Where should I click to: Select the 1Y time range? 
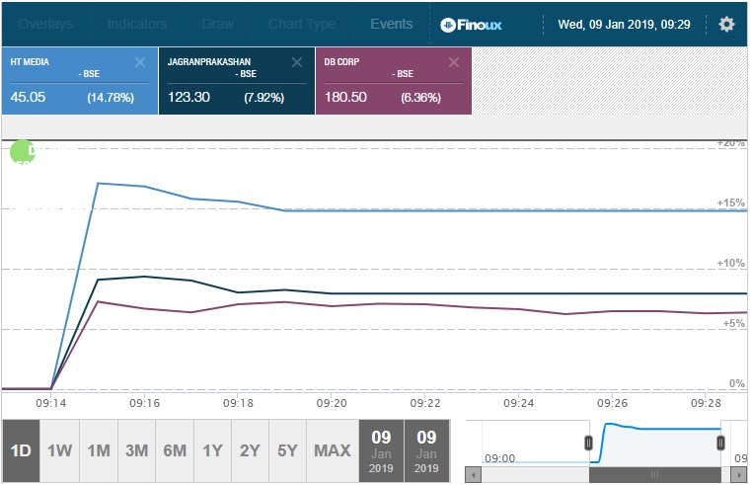point(212,451)
